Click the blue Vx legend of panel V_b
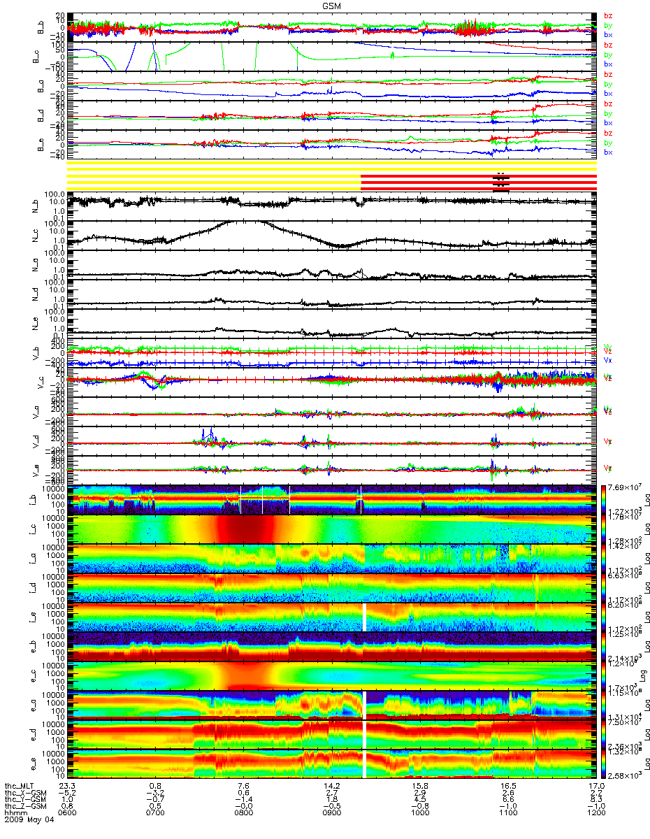This screenshot has height=839, width=650. coord(607,359)
